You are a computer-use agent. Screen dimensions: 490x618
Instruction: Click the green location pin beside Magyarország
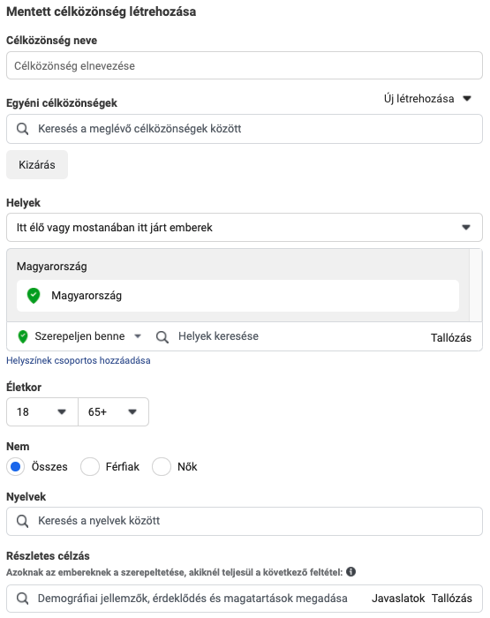point(34,296)
